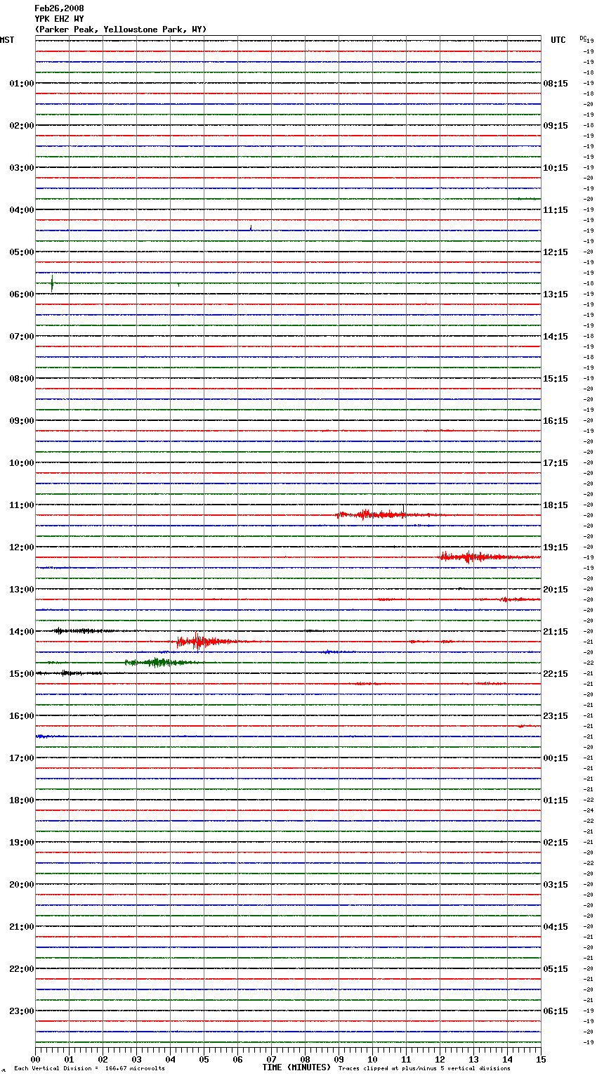Click the '11:15' UTC time label
Image resolution: width=597 pixels, height=1078 pixels.
(x=556, y=210)
